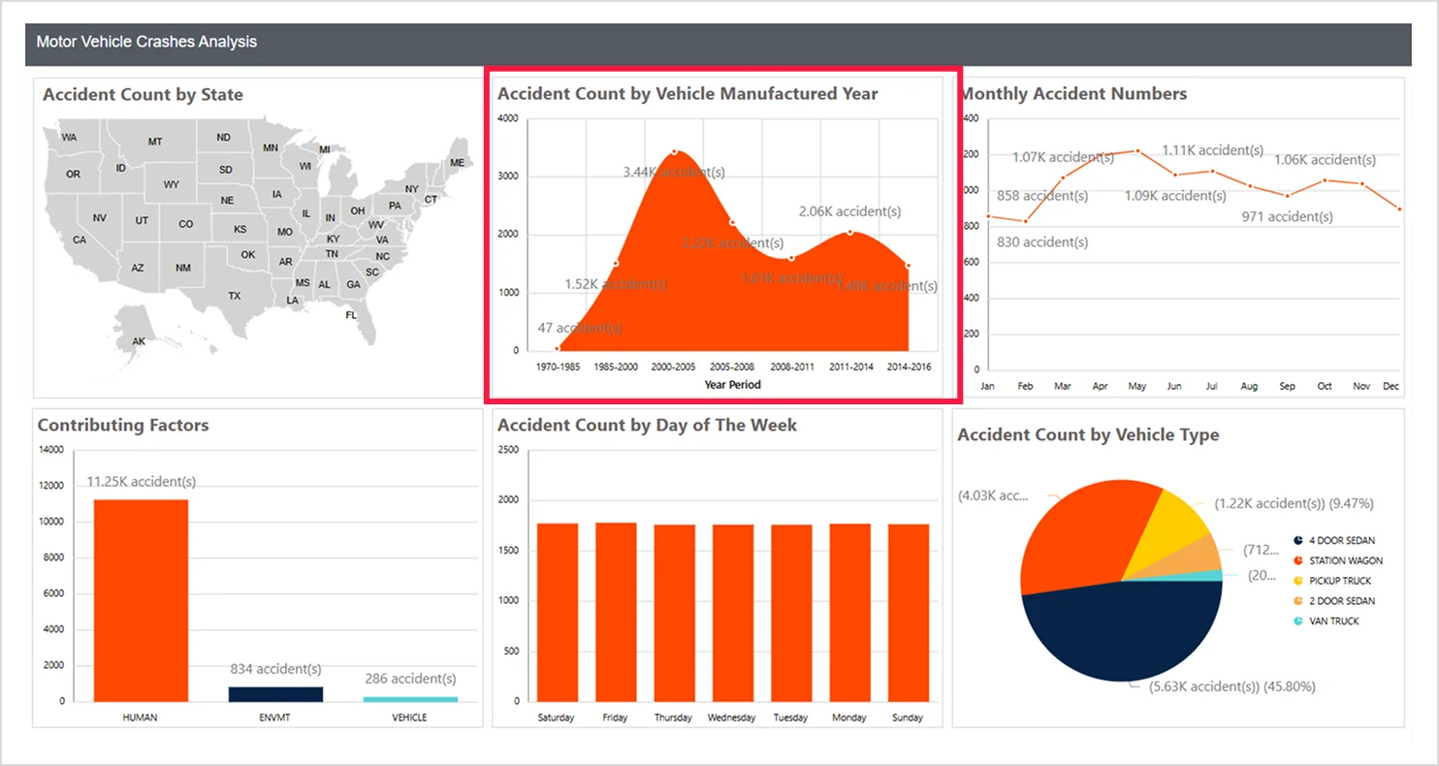Click the "Accident Count by State" title
Viewport: 1439px width, 766px height.
[143, 94]
